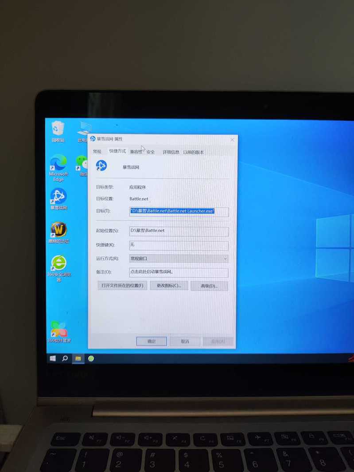The image size is (354, 472).
Task: Click the 取消 cancel button
Action: point(185,342)
